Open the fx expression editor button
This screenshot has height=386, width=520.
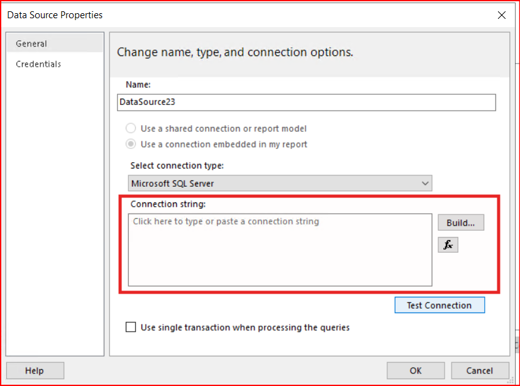448,245
